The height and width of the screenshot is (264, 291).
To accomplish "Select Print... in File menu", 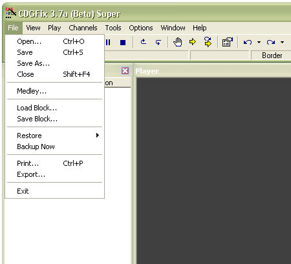I will (55, 163).
